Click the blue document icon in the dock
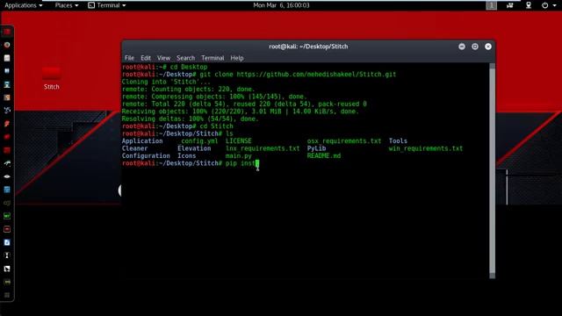The height and width of the screenshot is (316, 562). click(7, 242)
